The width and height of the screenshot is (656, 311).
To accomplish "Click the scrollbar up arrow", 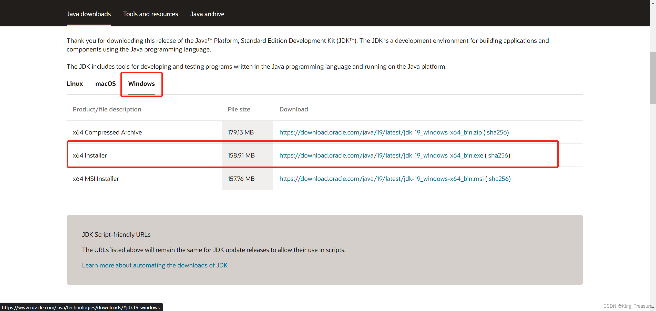I will pos(653,3).
